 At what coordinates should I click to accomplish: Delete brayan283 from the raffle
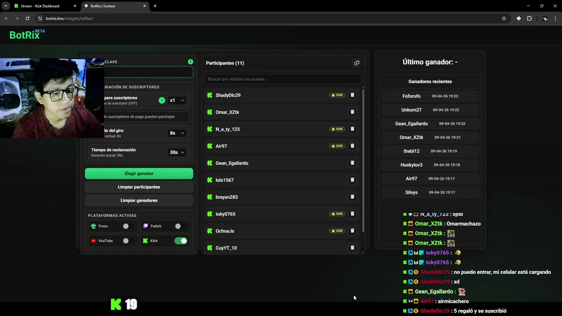(x=352, y=197)
